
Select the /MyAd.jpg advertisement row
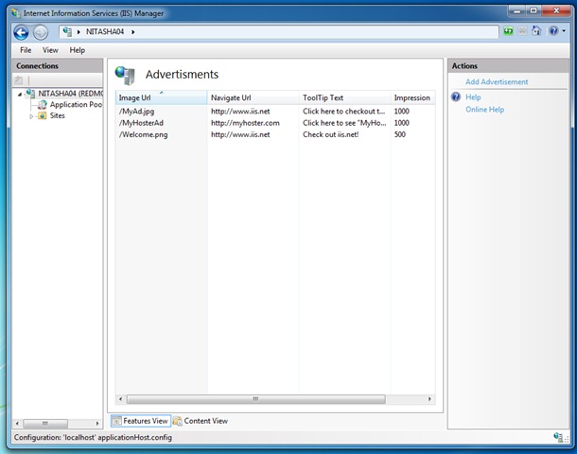(275, 111)
